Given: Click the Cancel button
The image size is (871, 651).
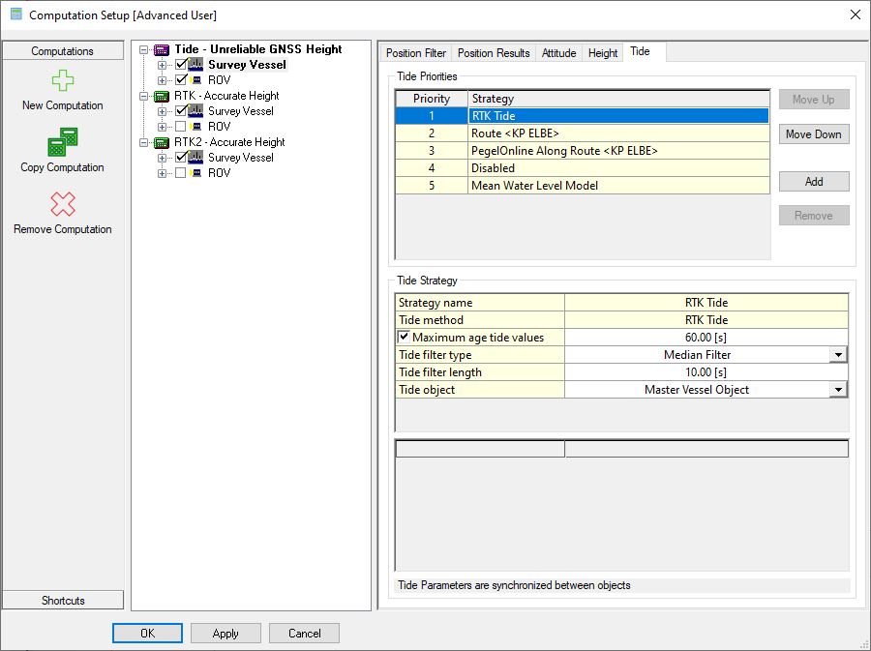Looking at the screenshot, I should (x=305, y=634).
